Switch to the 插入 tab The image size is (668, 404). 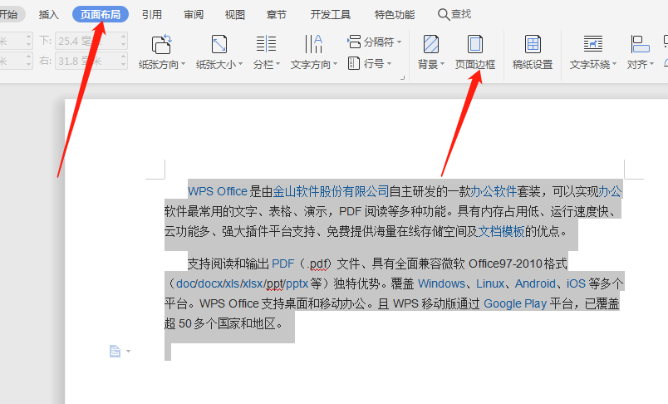click(48, 14)
